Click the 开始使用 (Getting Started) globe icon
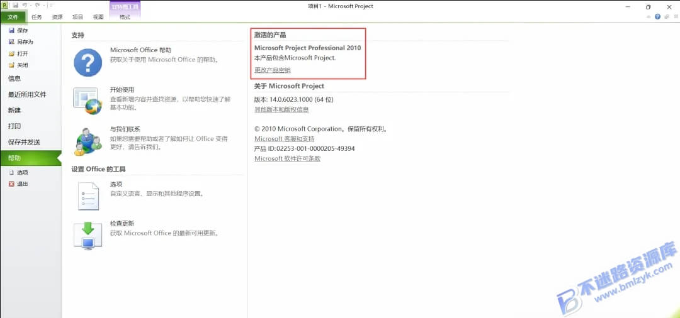The image size is (680, 318). pos(88,101)
